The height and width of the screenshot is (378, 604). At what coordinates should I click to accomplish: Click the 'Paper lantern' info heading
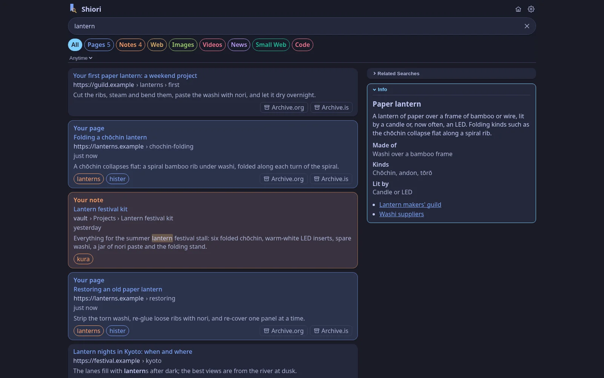[397, 104]
